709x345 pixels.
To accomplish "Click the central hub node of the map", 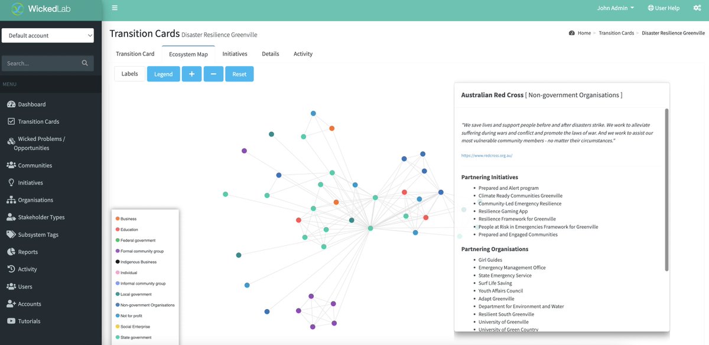I will click(370, 228).
